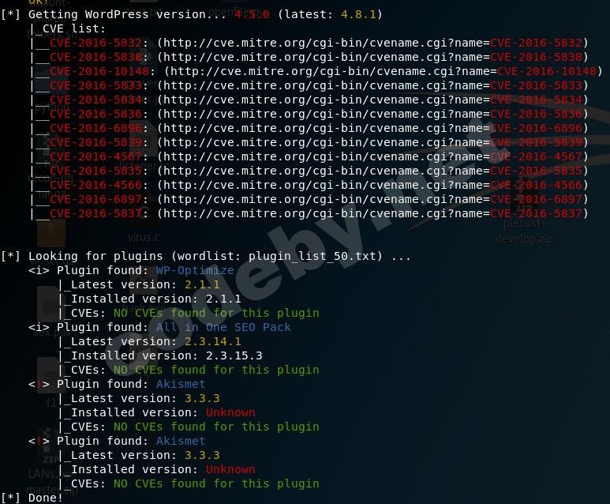Image resolution: width=610 pixels, height=504 pixels.
Task: Click the WordPress version 4.5.0 text
Action: tap(252, 14)
